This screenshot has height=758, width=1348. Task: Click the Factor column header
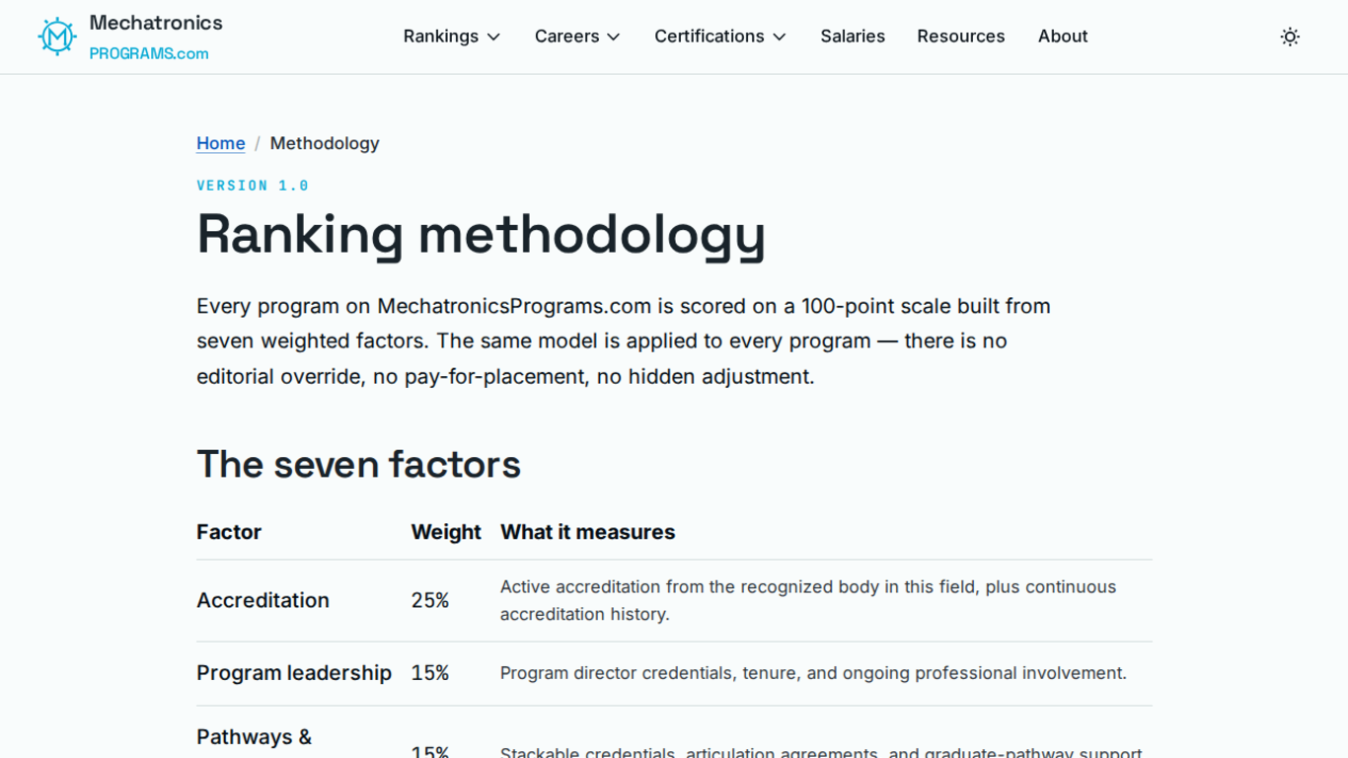coord(229,532)
